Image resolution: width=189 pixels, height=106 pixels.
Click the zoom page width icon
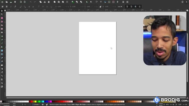point(67,2)
